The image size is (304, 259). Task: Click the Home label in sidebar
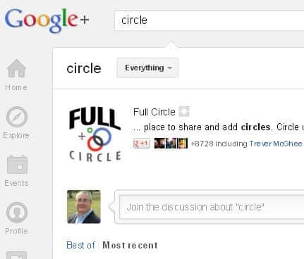click(x=16, y=87)
